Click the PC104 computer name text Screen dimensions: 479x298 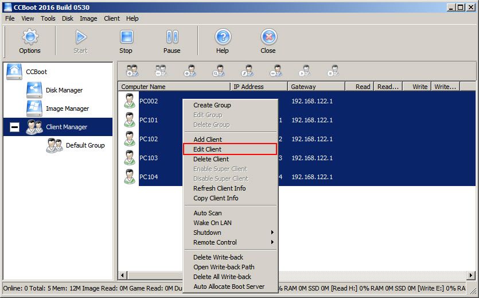(x=149, y=177)
